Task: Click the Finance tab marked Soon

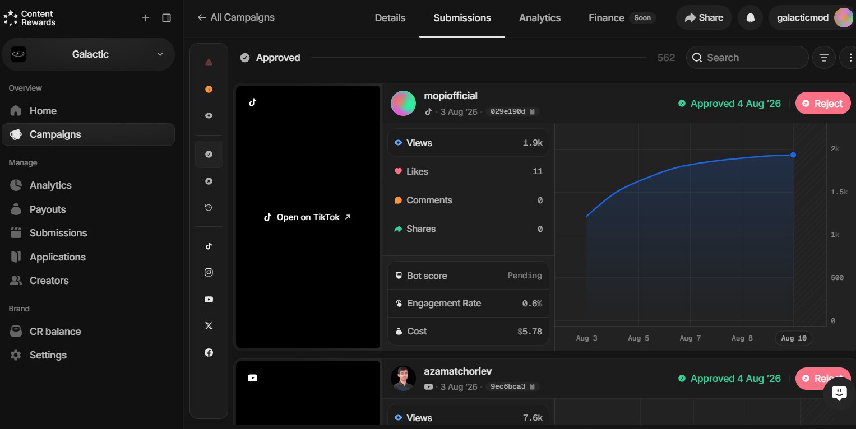Action: pos(622,18)
